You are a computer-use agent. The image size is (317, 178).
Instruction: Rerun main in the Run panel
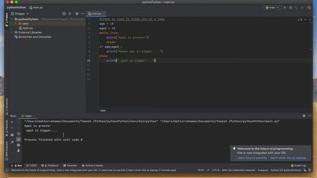coord(12,122)
